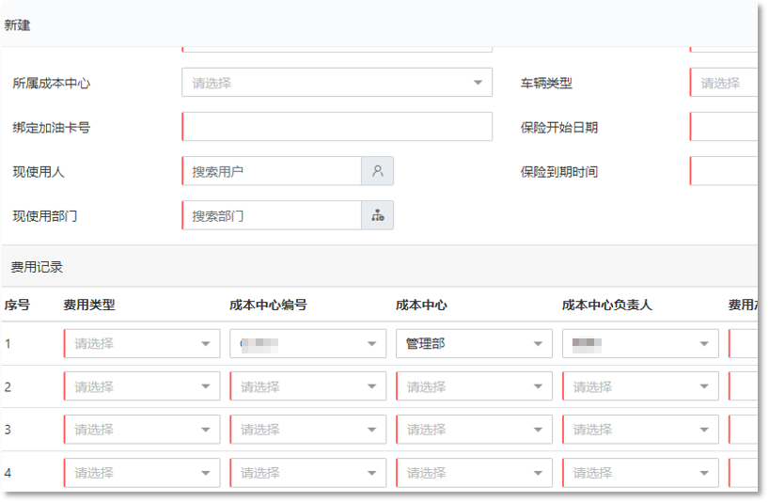Open row 4 费用类型 dropdown

142,473
